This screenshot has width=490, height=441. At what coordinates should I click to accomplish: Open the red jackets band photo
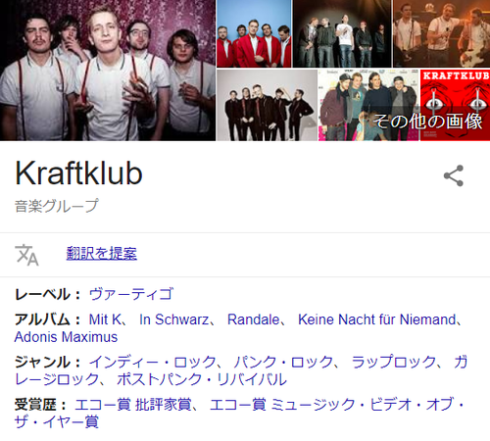[x=254, y=33]
